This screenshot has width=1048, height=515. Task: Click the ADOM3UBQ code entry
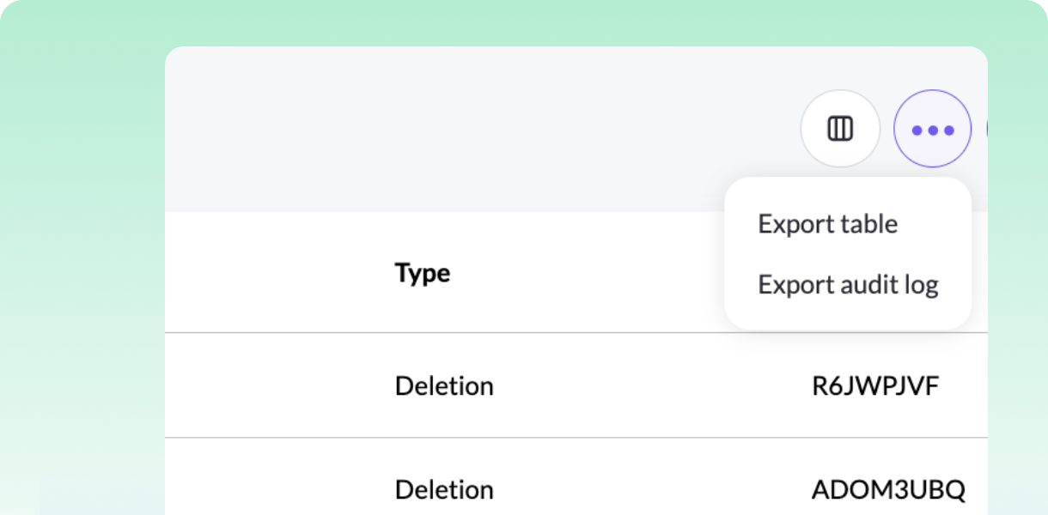point(888,490)
